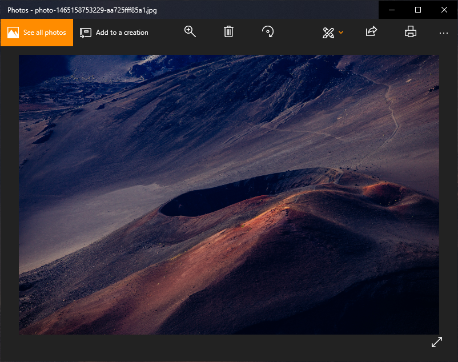Click the Edit & Create pencil icon
Image resolution: width=458 pixels, height=362 pixels.
click(x=328, y=33)
